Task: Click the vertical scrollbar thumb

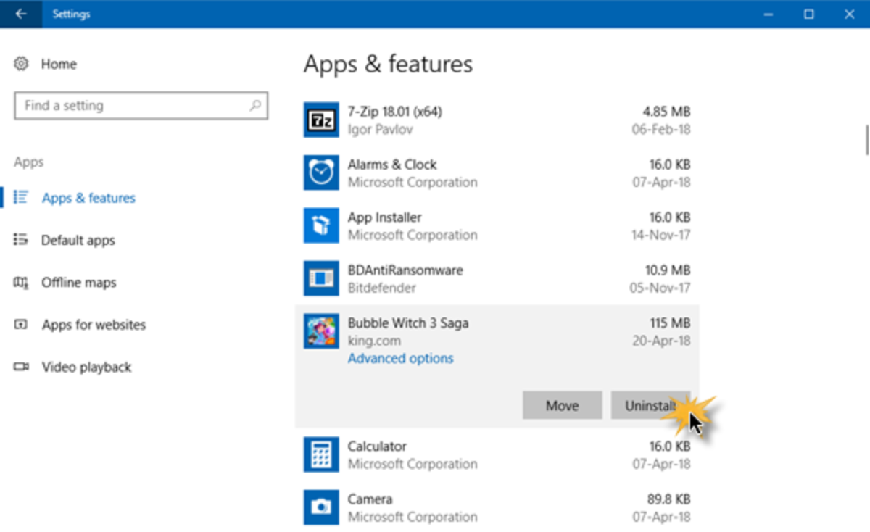Action: (x=866, y=139)
